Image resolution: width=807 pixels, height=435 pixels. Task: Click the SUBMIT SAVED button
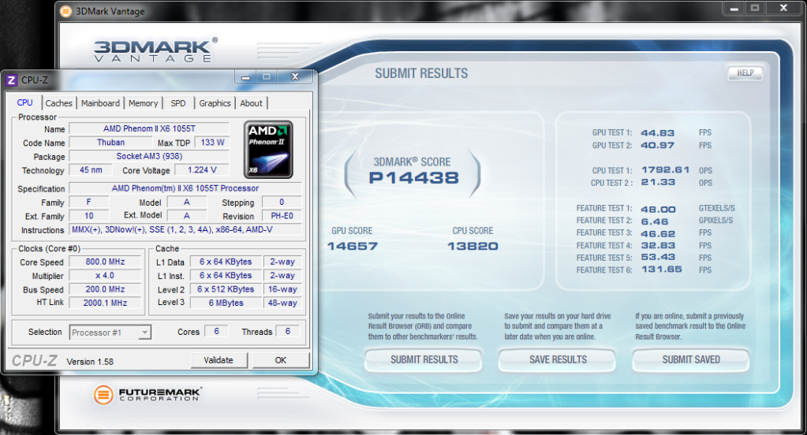click(691, 360)
